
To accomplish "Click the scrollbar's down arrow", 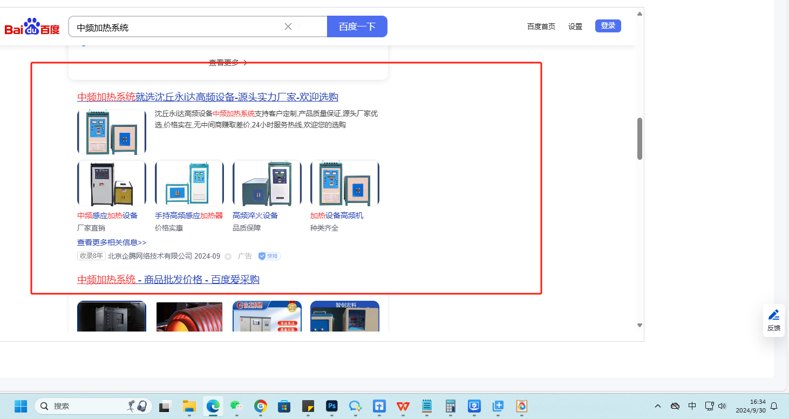I will coord(640,325).
